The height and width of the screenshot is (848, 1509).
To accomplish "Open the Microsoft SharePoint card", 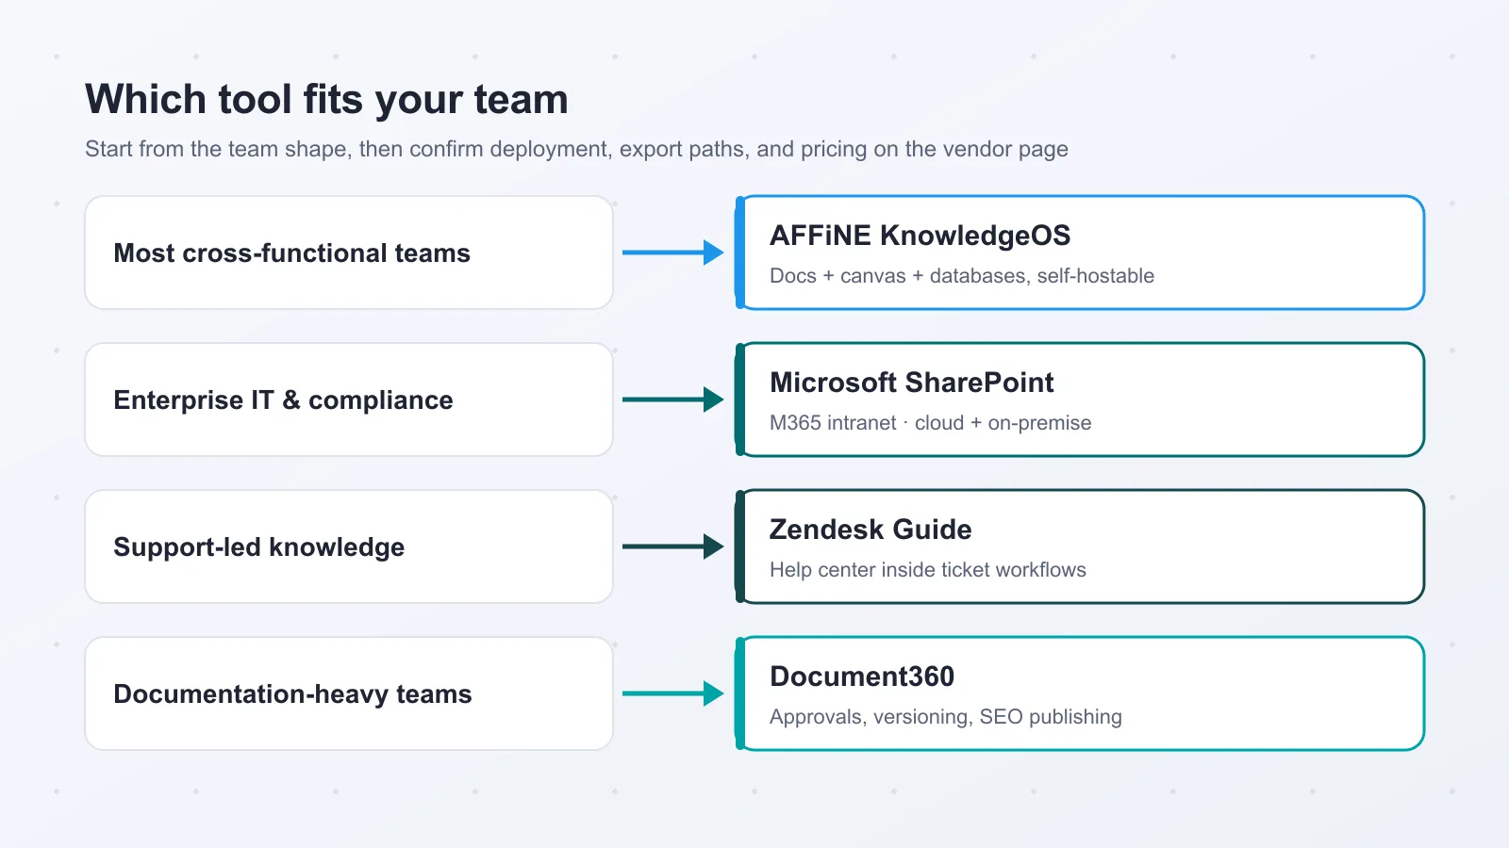I will (1080, 400).
